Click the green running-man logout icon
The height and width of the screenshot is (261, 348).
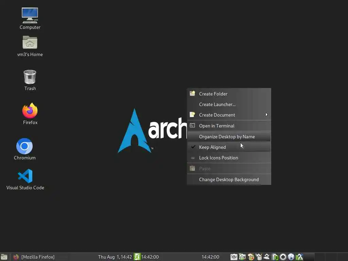137,257
